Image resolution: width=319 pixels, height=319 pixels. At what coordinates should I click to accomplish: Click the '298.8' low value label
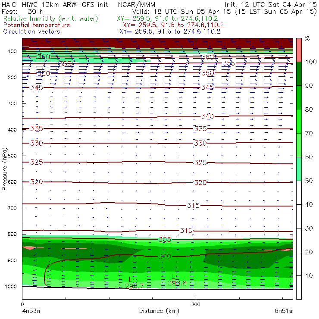[177, 283]
